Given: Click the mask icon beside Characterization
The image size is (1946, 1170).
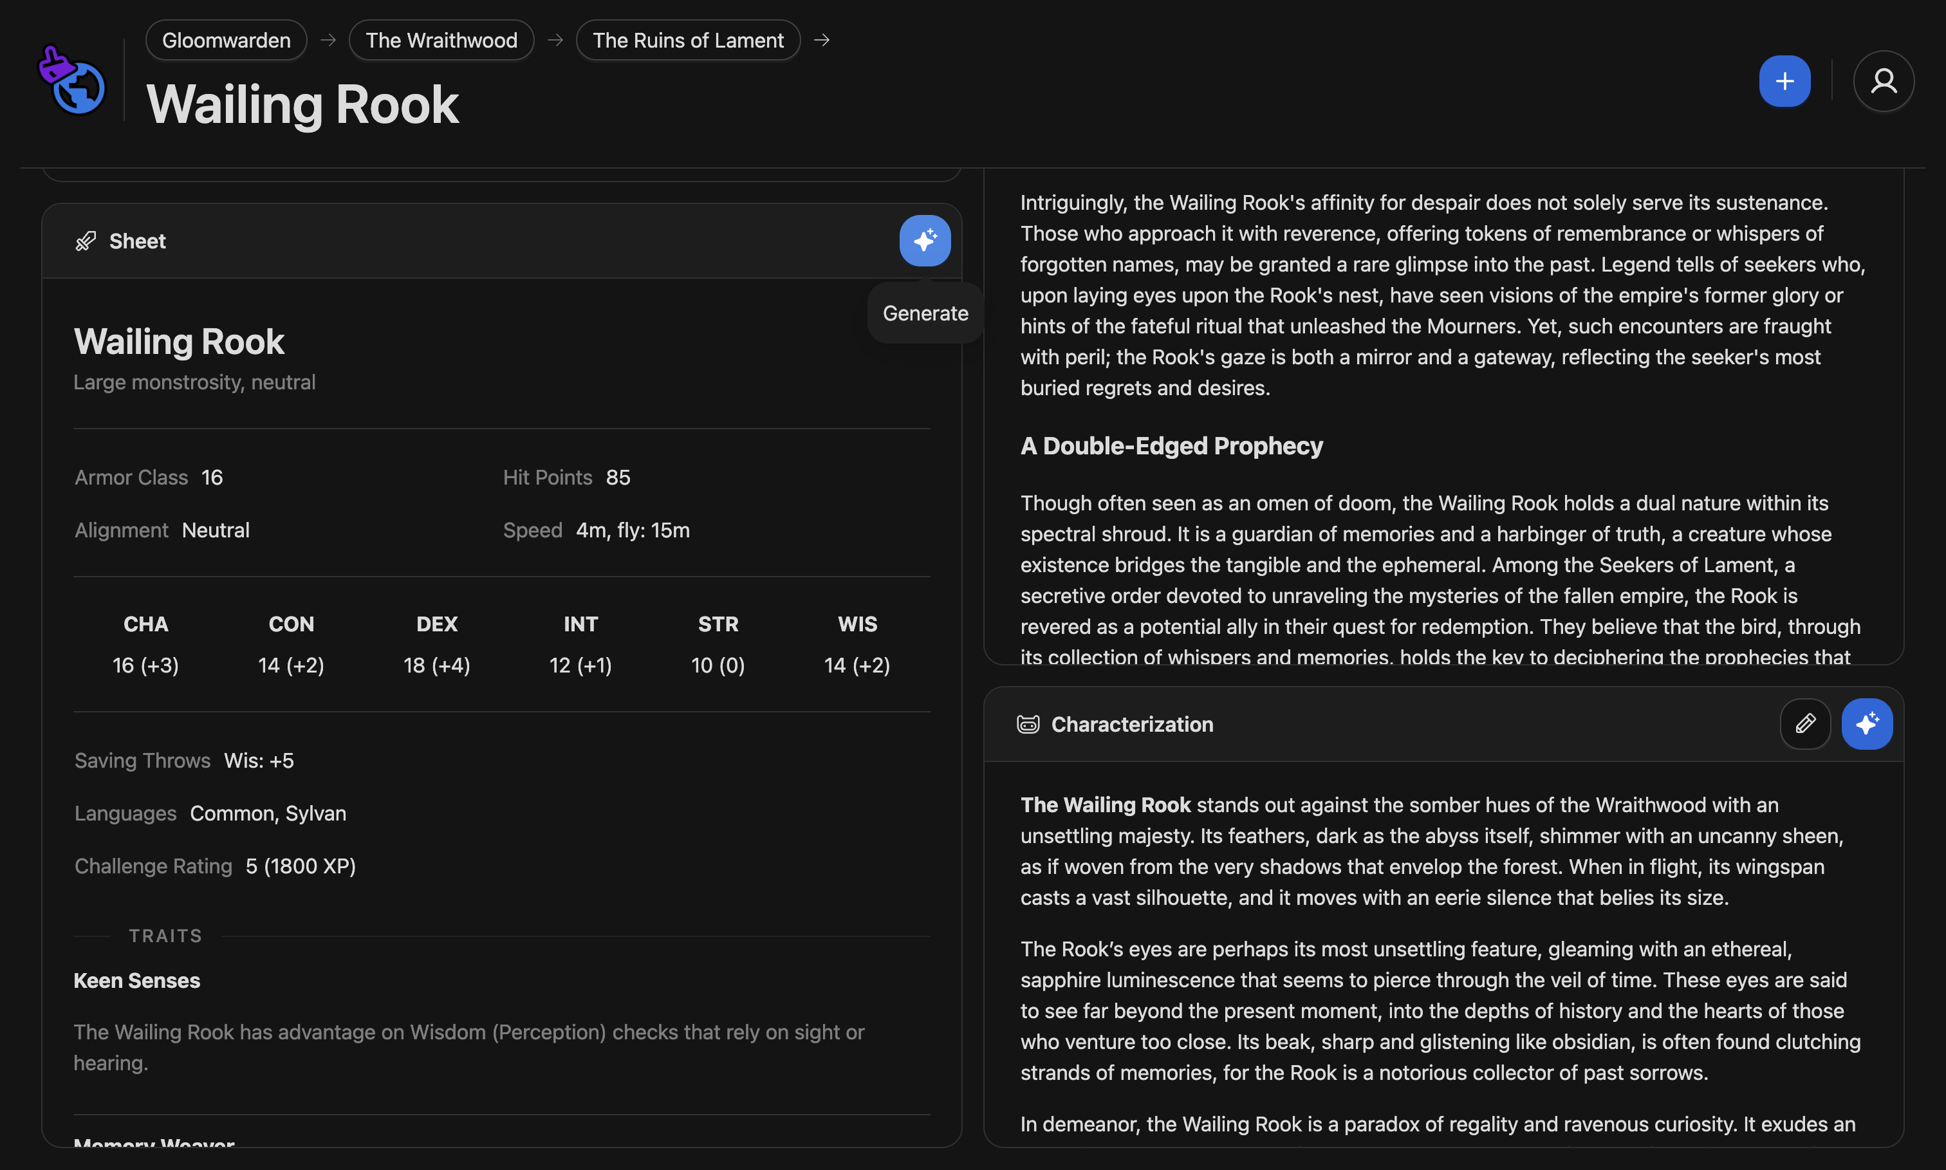Looking at the screenshot, I should pyautogui.click(x=1027, y=724).
